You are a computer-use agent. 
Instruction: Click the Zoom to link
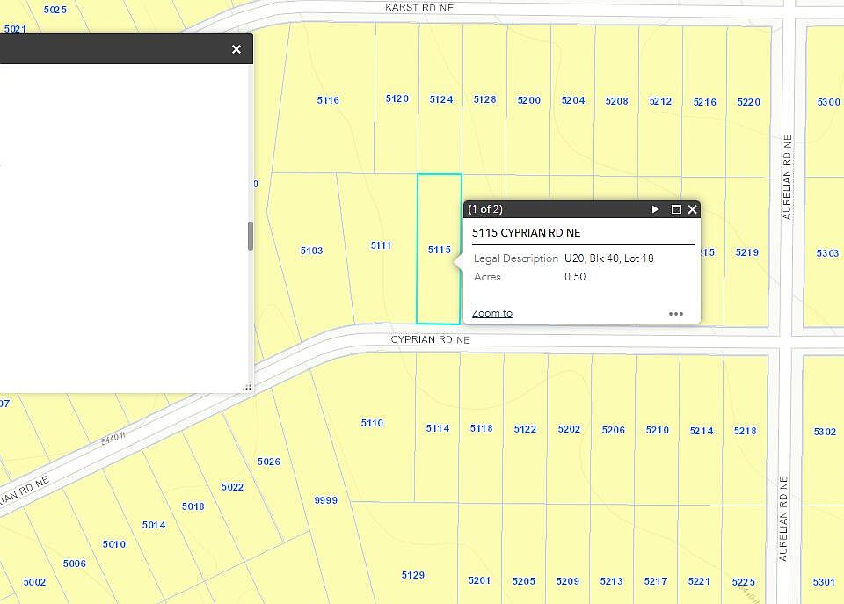(492, 313)
